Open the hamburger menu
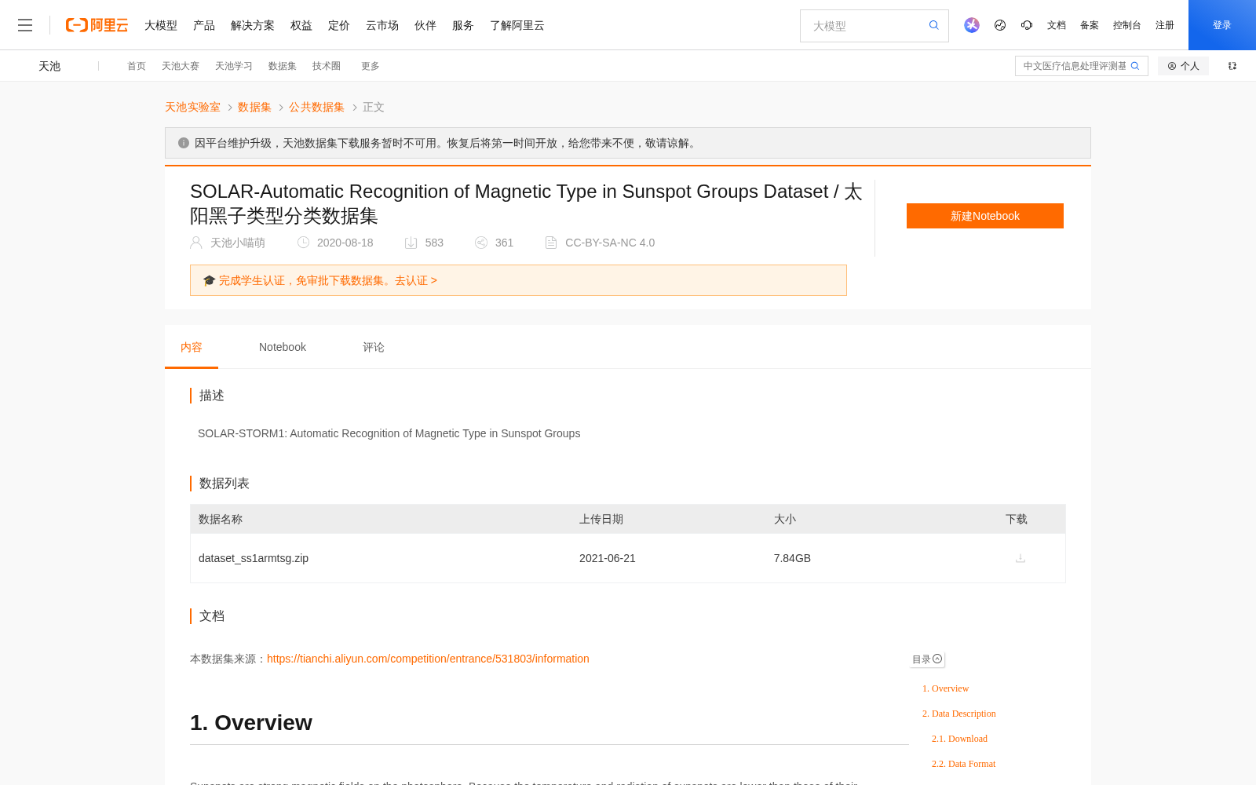The width and height of the screenshot is (1256, 785). coord(25,25)
